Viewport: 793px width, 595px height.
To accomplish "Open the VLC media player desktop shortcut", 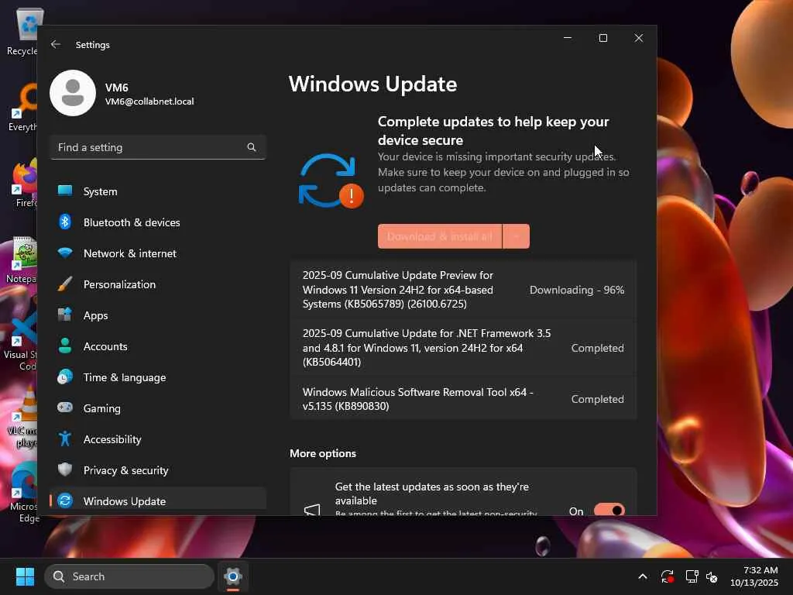I will pyautogui.click(x=23, y=418).
